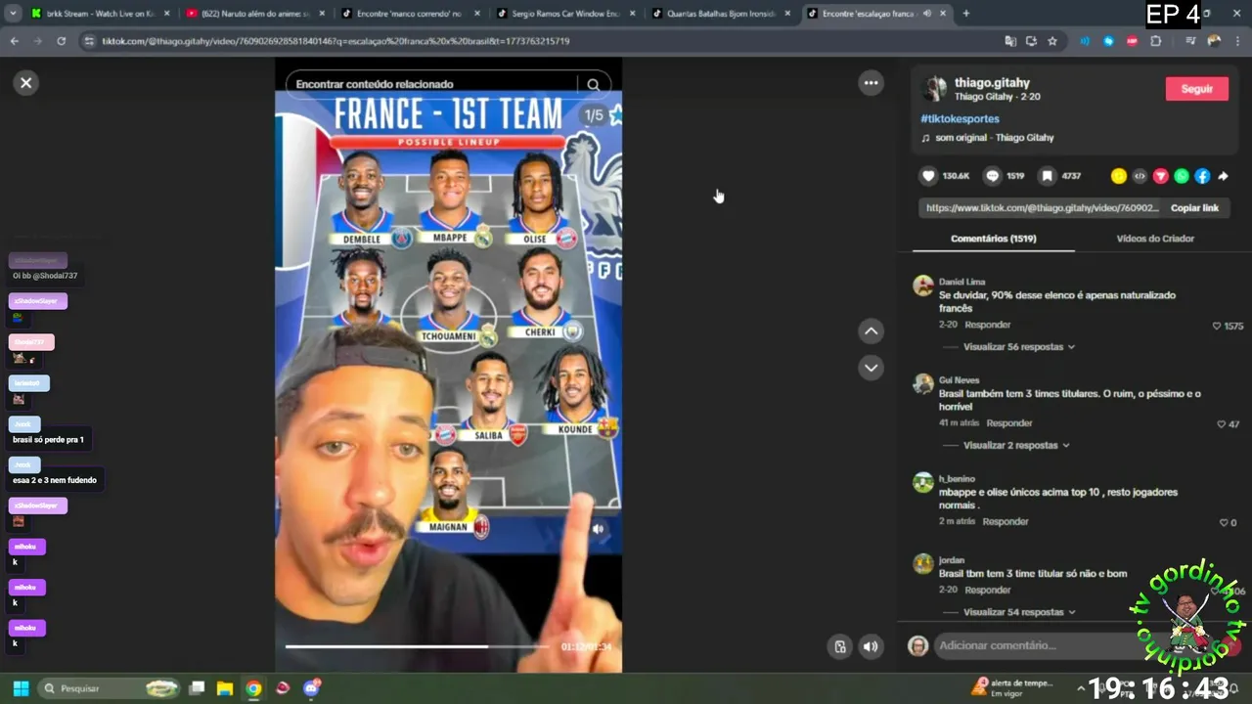Like Daniel Lima's comment heart
This screenshot has height=704, width=1252.
(x=1217, y=326)
